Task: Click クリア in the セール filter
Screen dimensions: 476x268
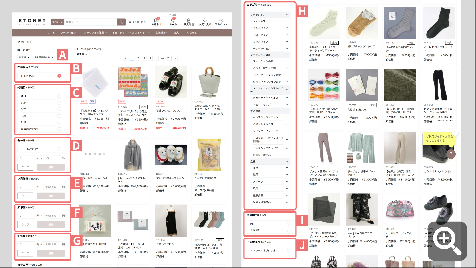Action: click(x=25, y=167)
